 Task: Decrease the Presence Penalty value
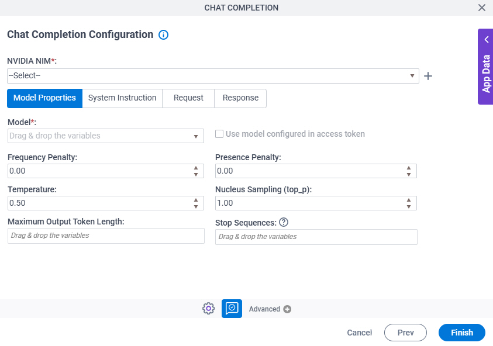[x=409, y=174]
